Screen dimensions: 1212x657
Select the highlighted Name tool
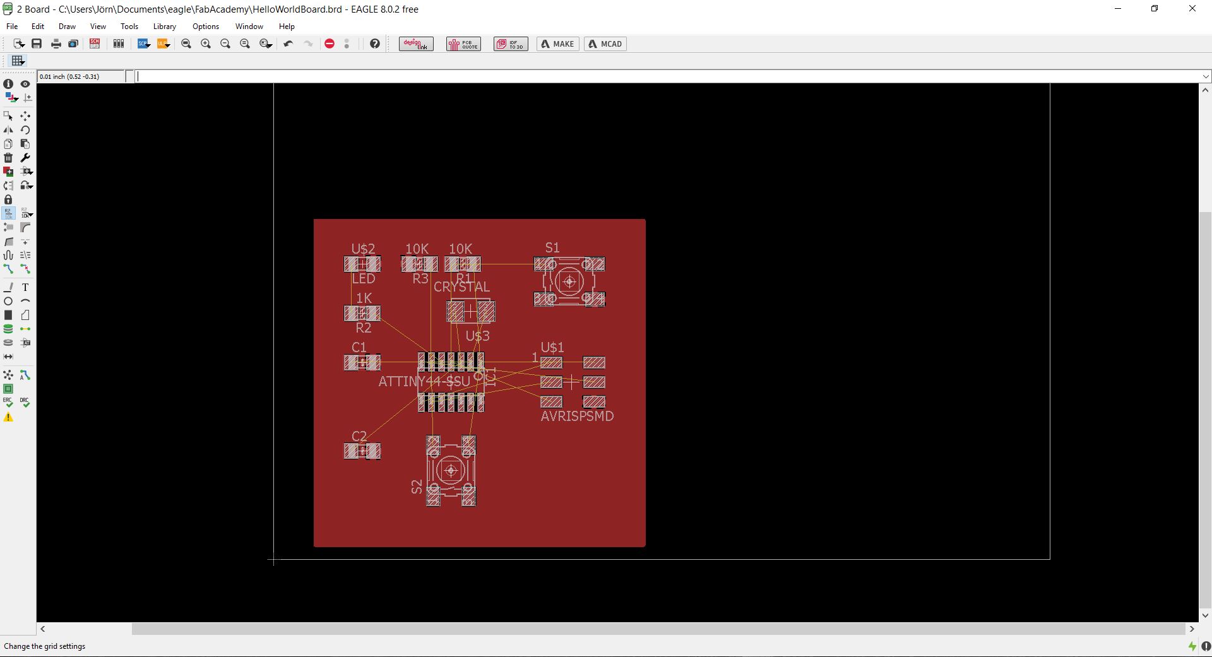coord(8,213)
